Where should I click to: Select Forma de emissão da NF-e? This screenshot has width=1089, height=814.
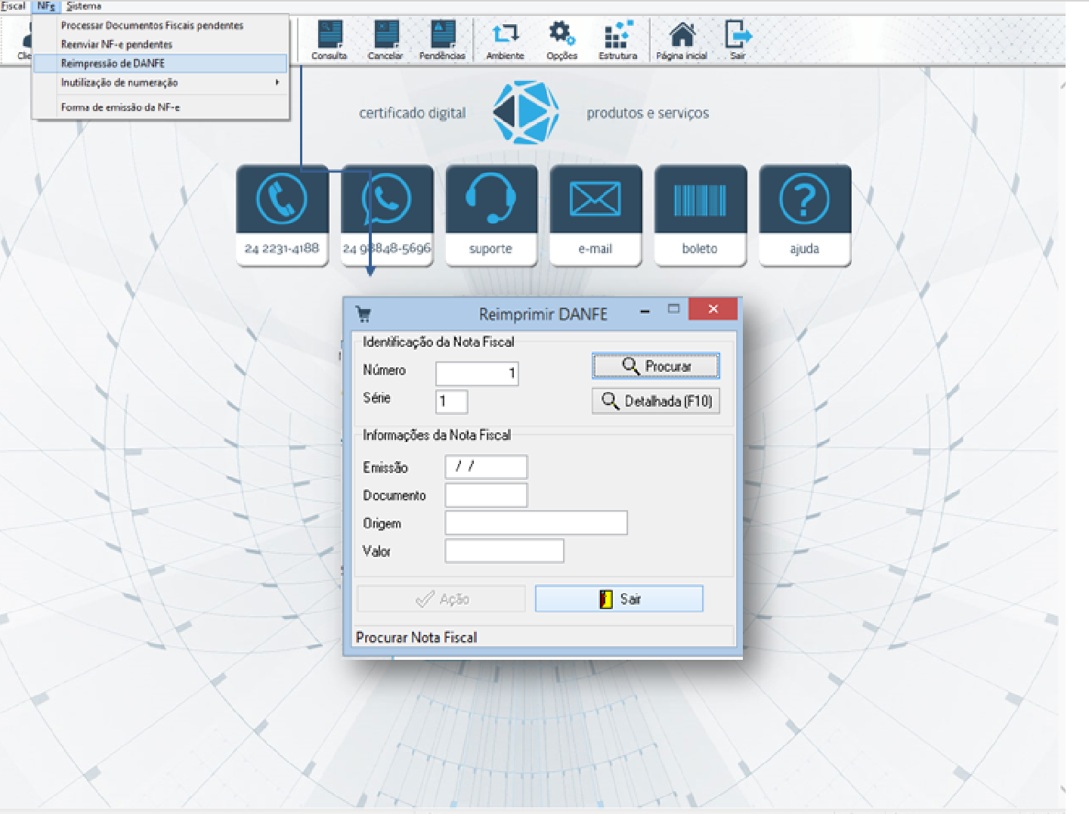point(160,107)
